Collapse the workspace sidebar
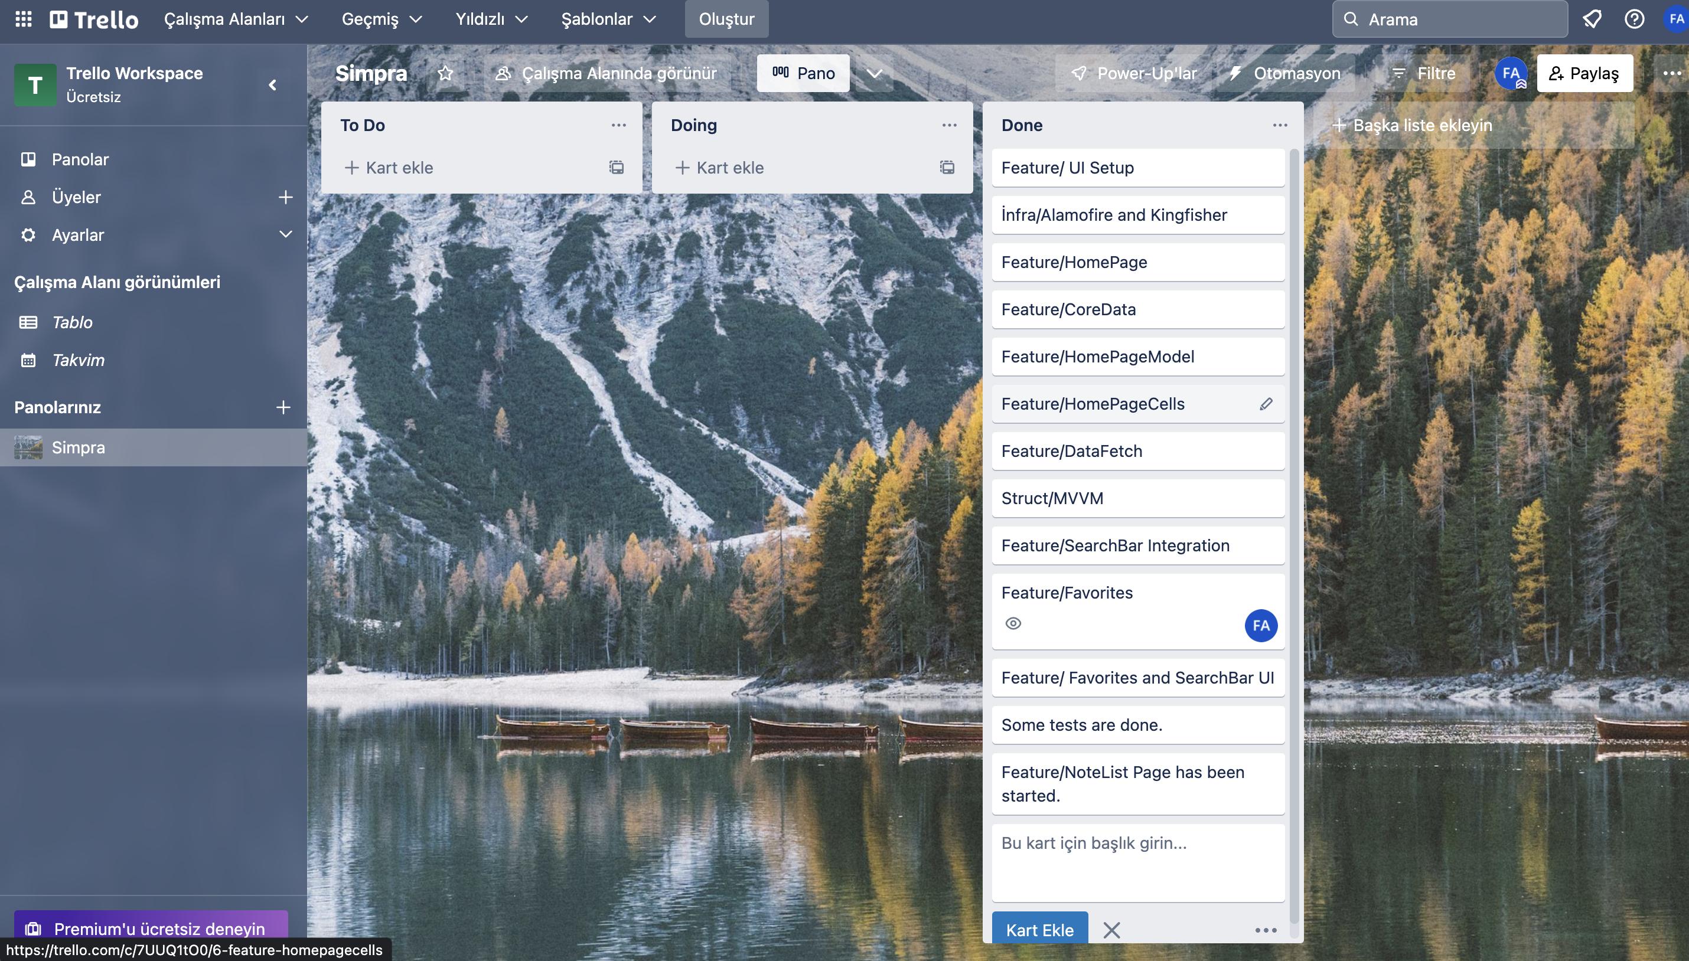This screenshot has width=1689, height=961. click(272, 85)
